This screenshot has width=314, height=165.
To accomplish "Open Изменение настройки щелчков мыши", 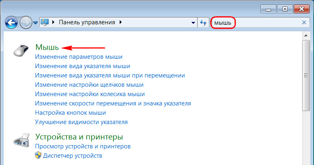I will (89, 85).
